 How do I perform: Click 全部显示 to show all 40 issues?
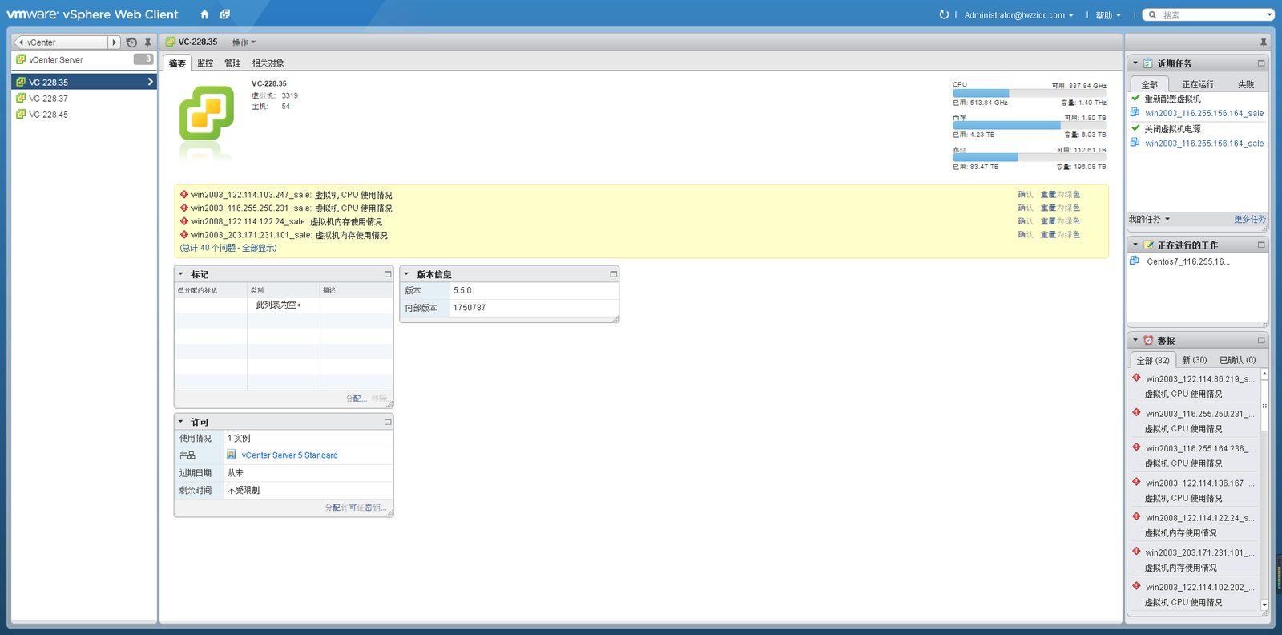pos(258,248)
